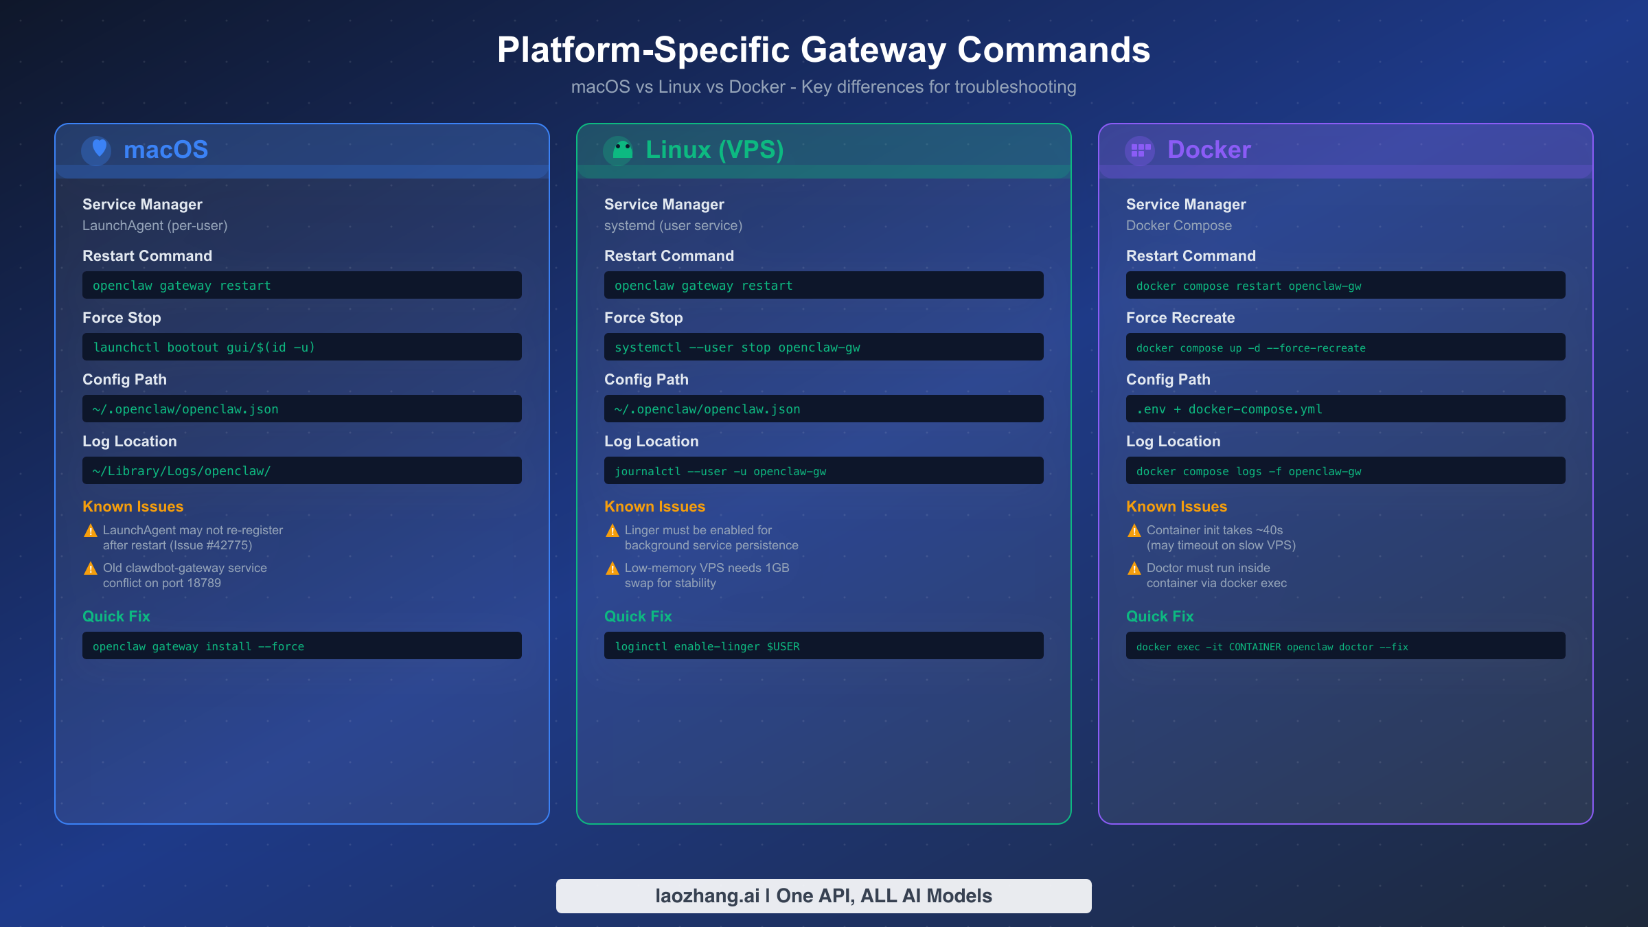
Task: Click the macOS Apple logo icon
Action: coord(98,150)
